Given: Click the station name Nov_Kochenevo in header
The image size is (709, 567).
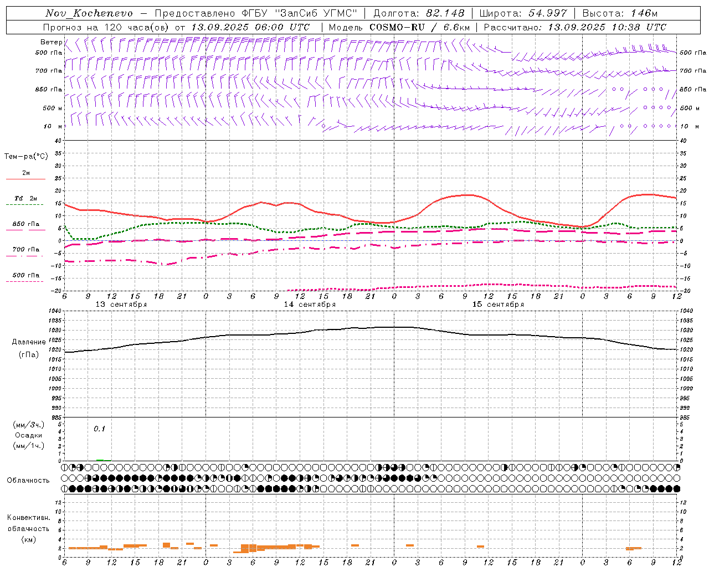Looking at the screenshot, I should [89, 13].
